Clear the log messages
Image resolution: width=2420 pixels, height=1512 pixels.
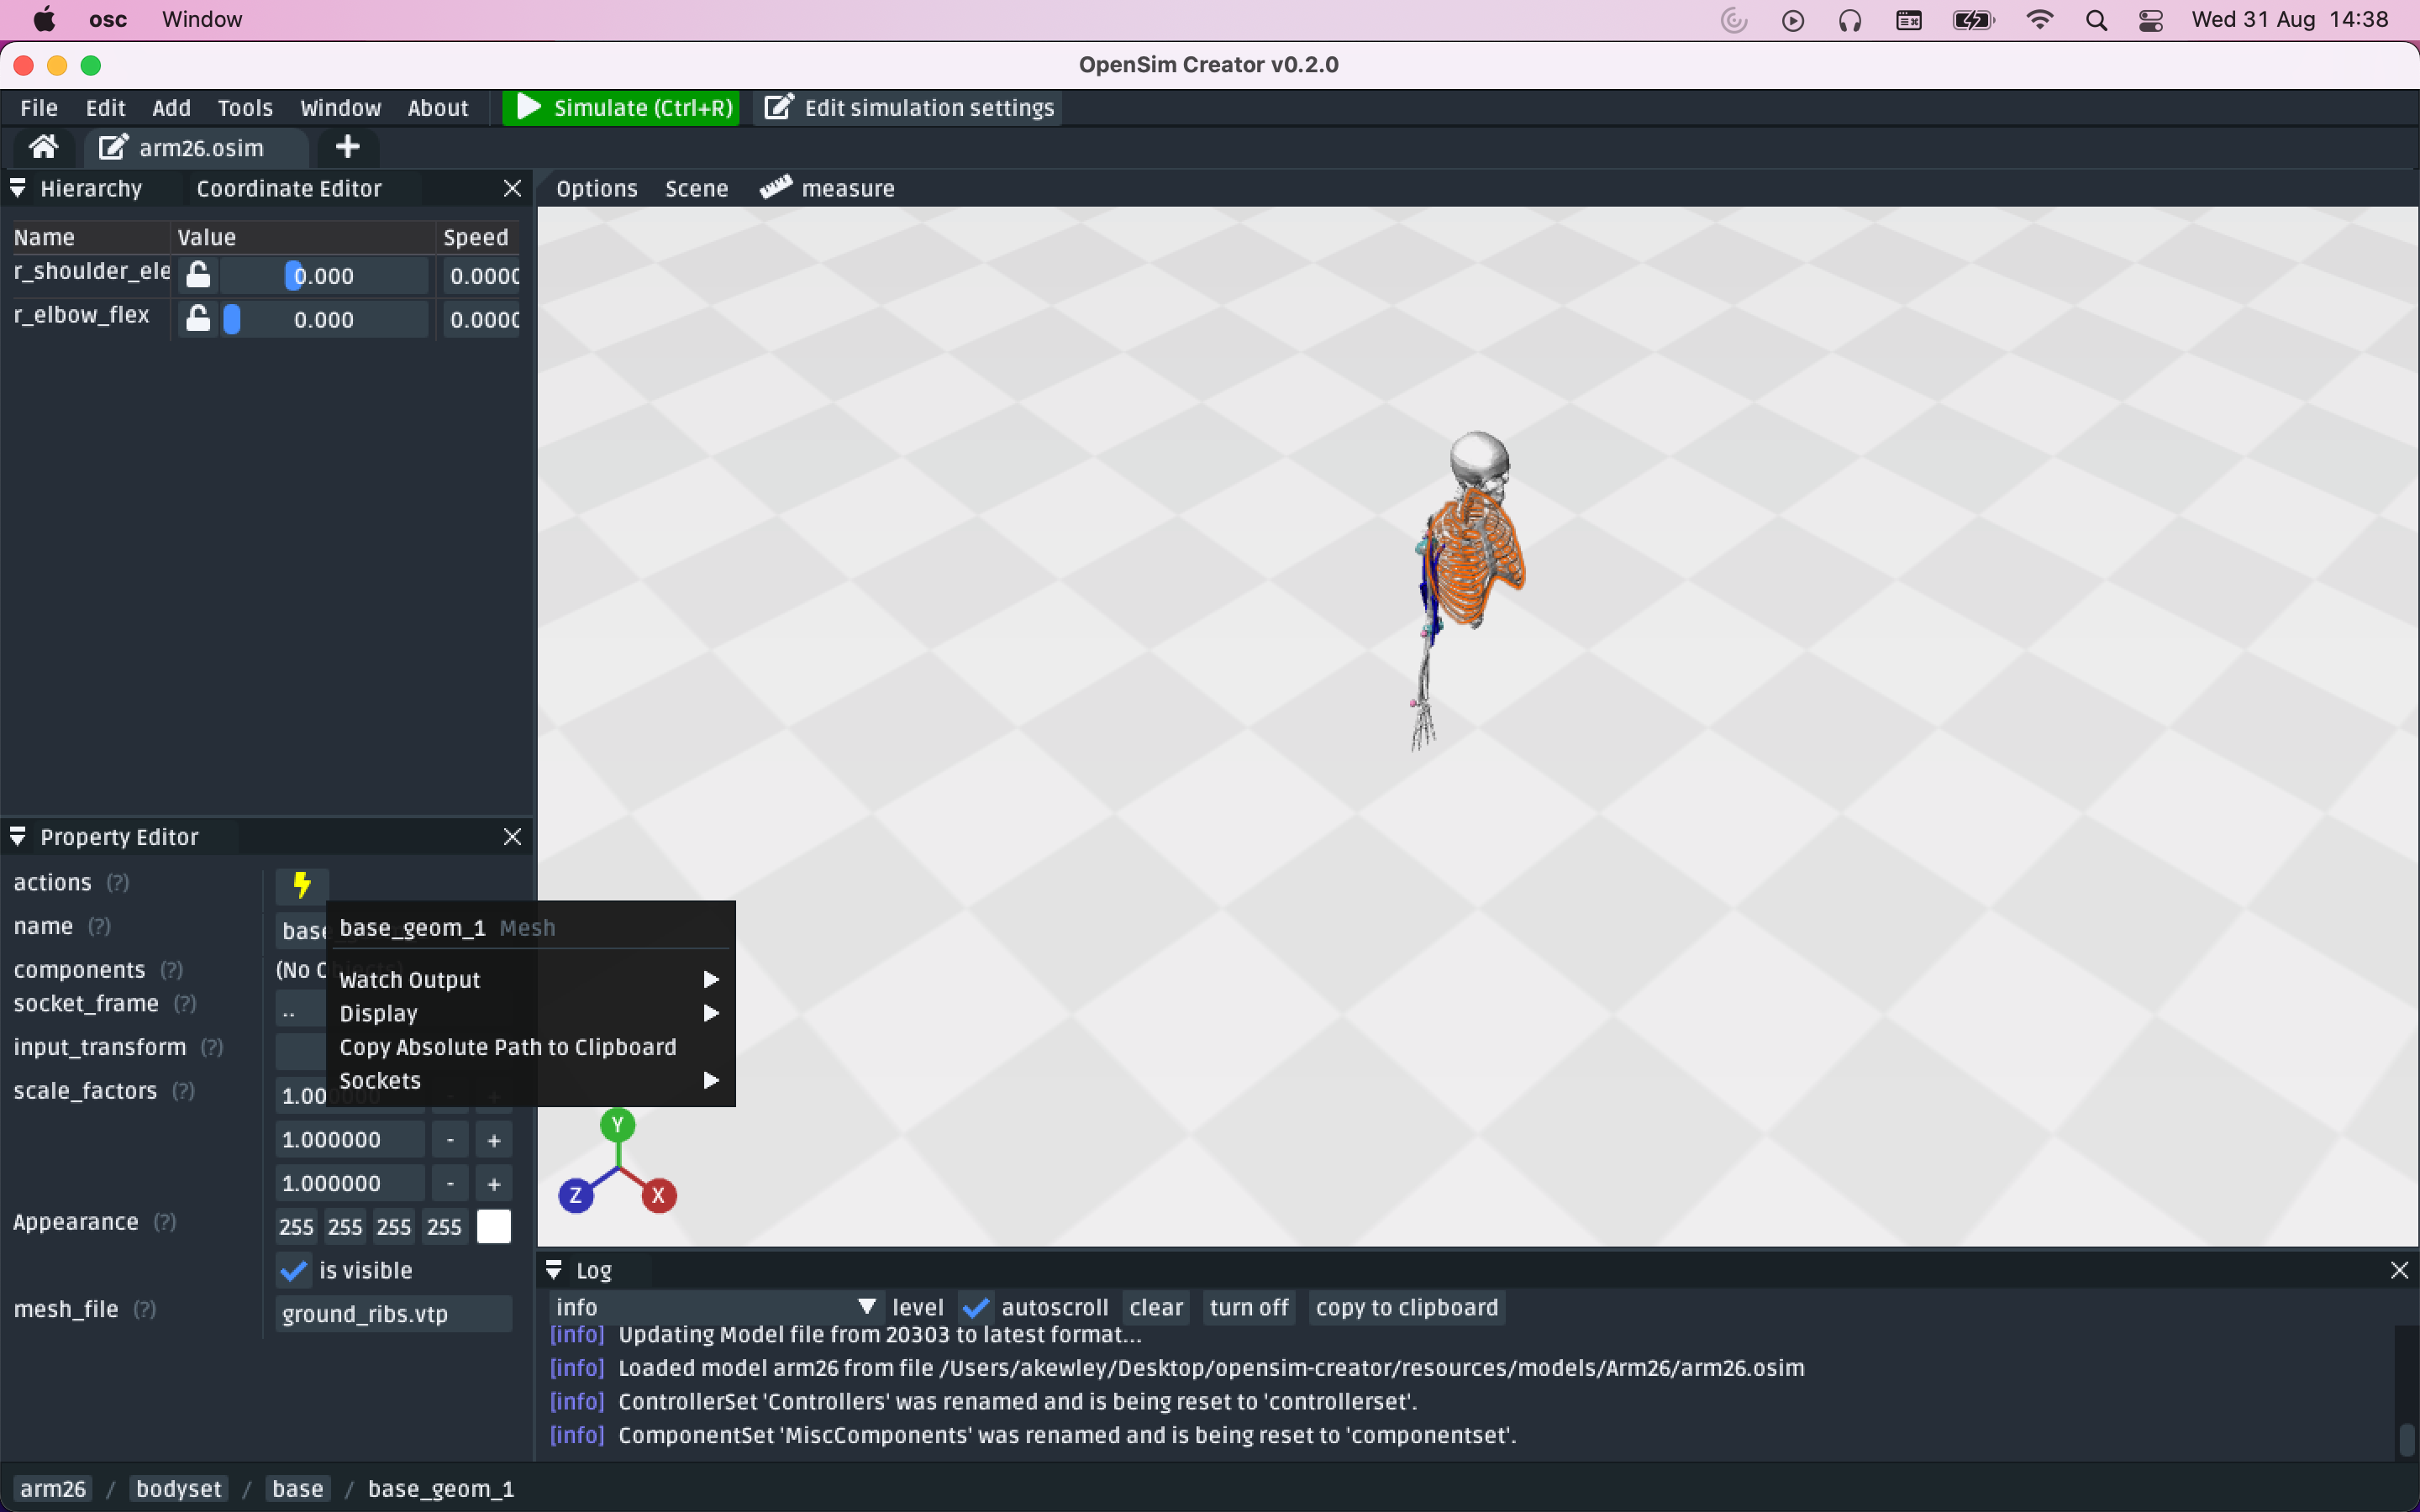(x=1155, y=1306)
